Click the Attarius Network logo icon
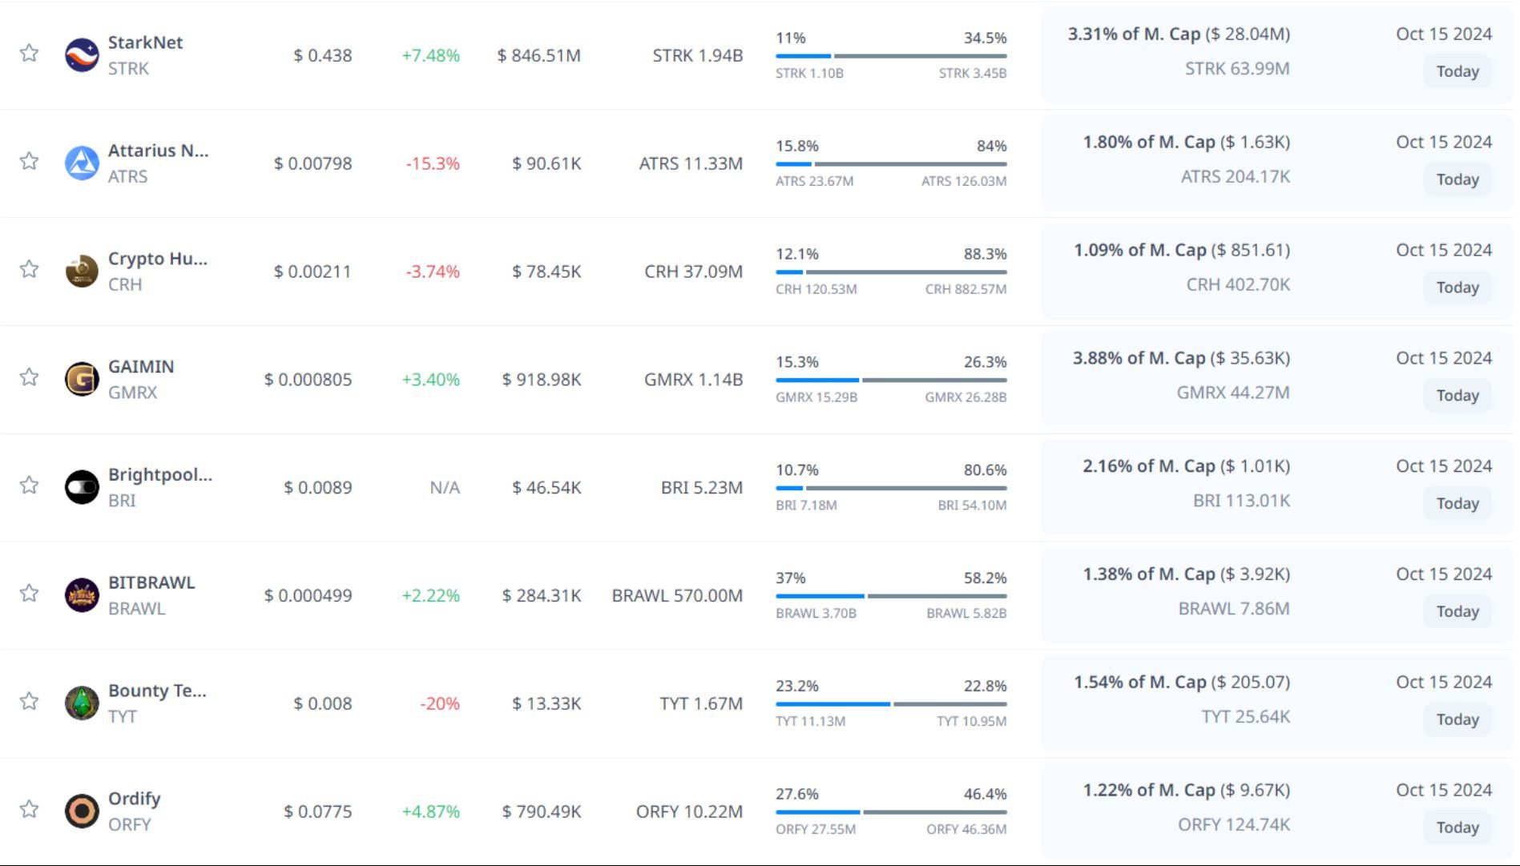Viewport: 1520px width, 866px height. point(82,163)
